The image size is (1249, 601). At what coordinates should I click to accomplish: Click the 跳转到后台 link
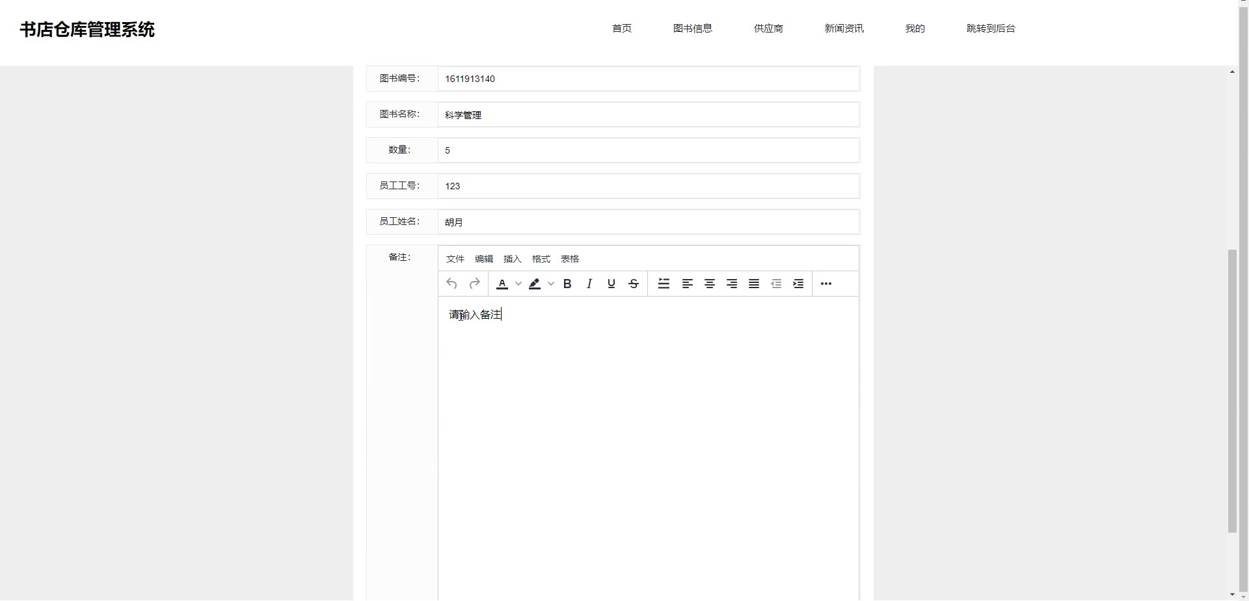(991, 29)
